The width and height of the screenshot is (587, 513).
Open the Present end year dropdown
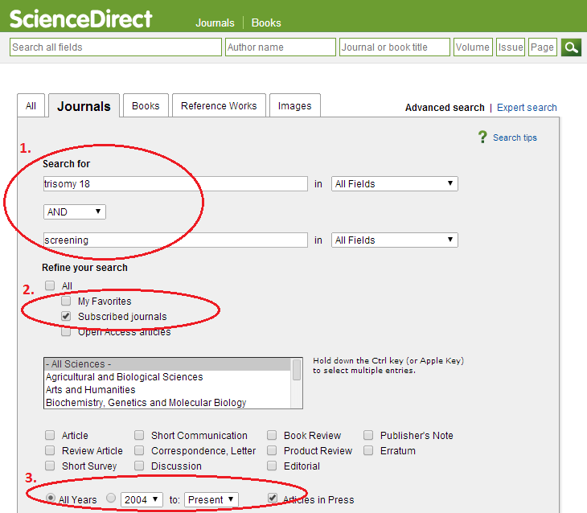(x=211, y=499)
